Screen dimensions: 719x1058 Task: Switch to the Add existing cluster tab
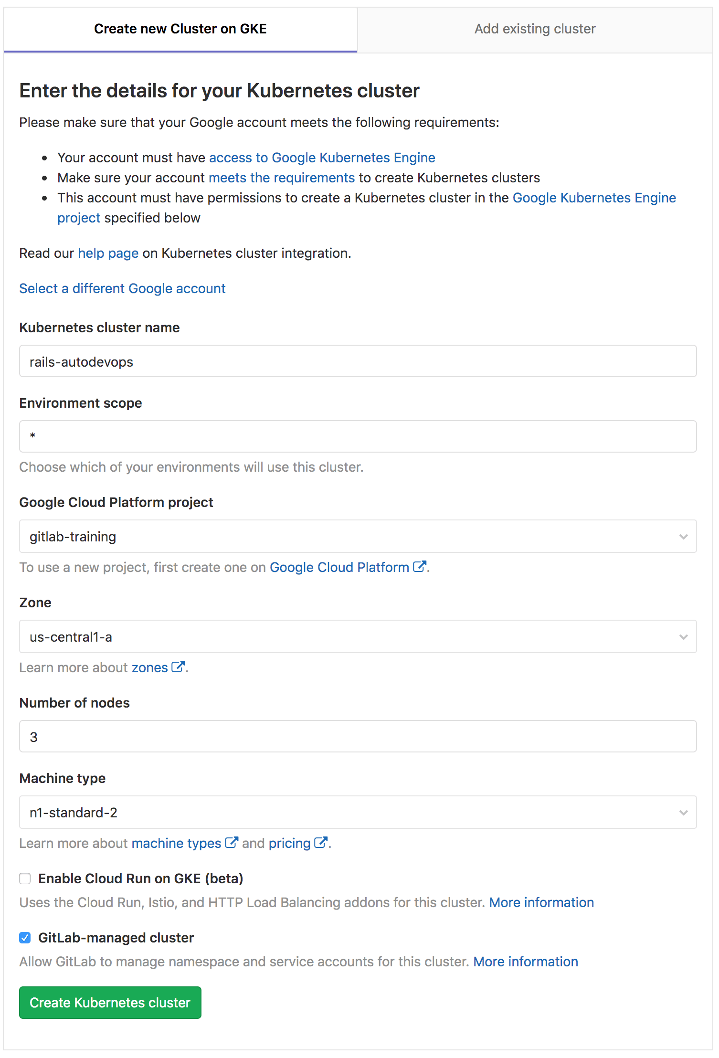coord(534,29)
